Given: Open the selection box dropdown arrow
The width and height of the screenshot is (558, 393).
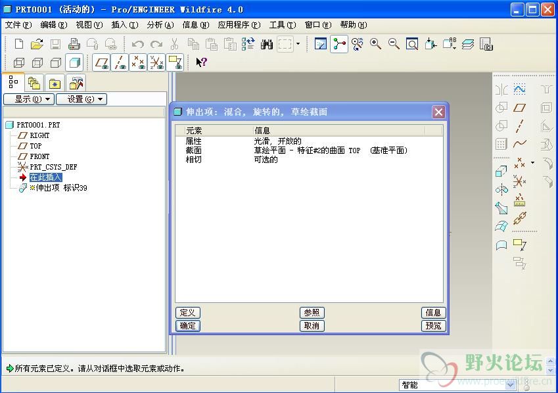Looking at the screenshot, I should click(298, 44).
